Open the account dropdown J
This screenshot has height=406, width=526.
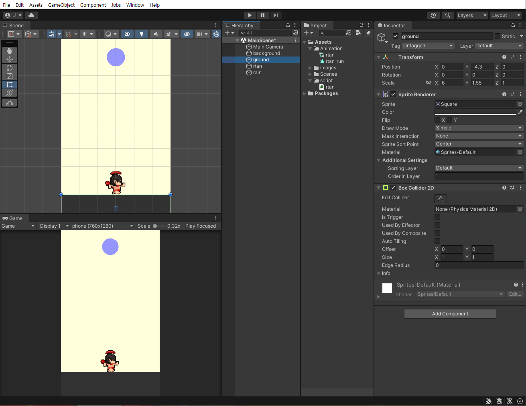tap(13, 15)
